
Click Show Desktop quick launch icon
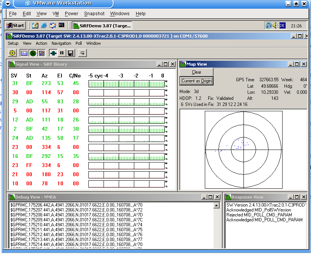tap(35, 25)
